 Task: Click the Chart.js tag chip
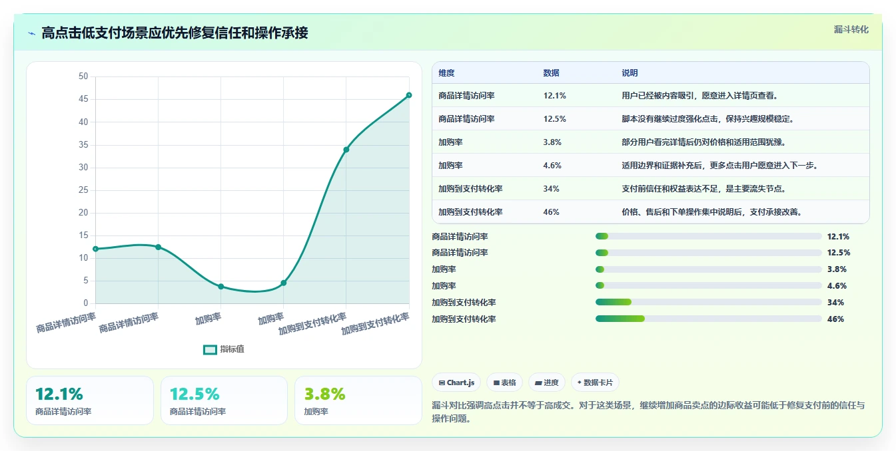pos(456,382)
